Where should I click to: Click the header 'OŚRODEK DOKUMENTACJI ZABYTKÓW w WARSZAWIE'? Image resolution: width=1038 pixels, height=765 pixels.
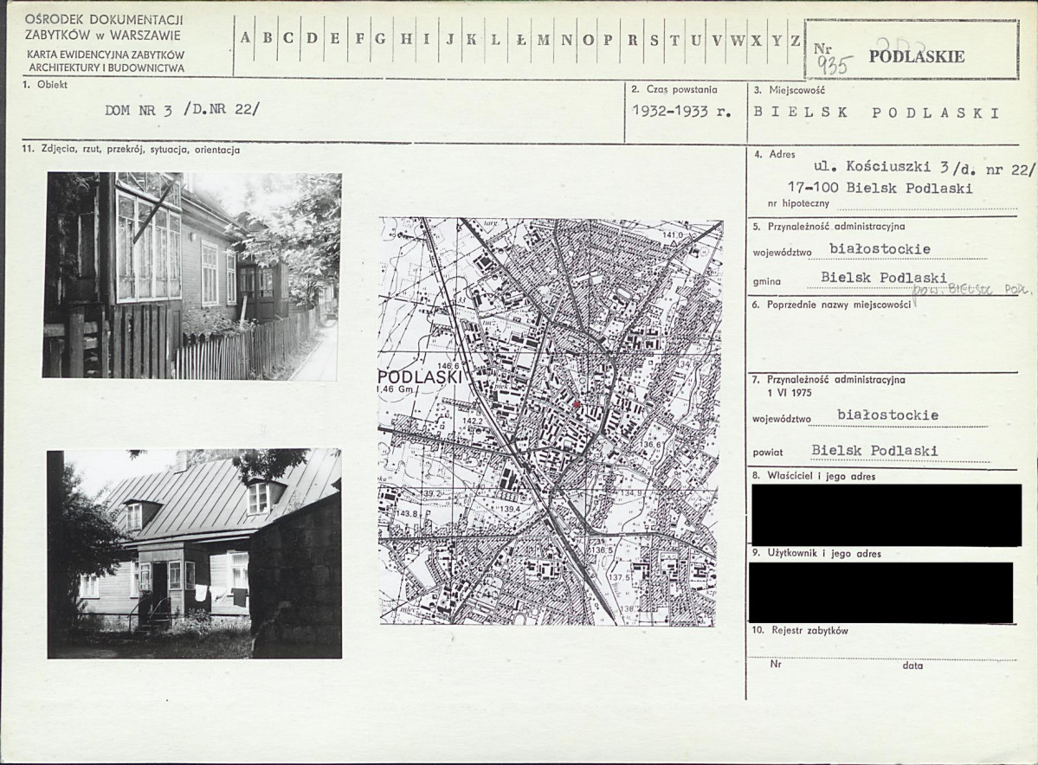[103, 28]
